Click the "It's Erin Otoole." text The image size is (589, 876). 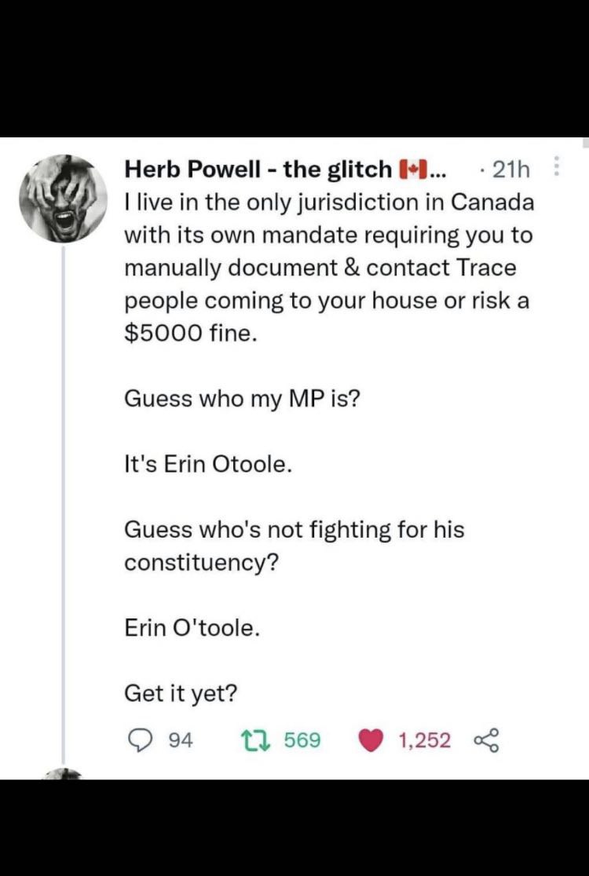(208, 464)
